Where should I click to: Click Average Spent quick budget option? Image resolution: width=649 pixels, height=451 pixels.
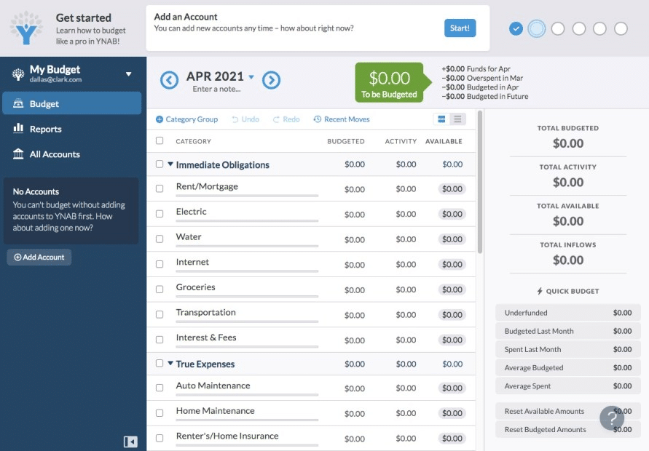click(x=568, y=386)
